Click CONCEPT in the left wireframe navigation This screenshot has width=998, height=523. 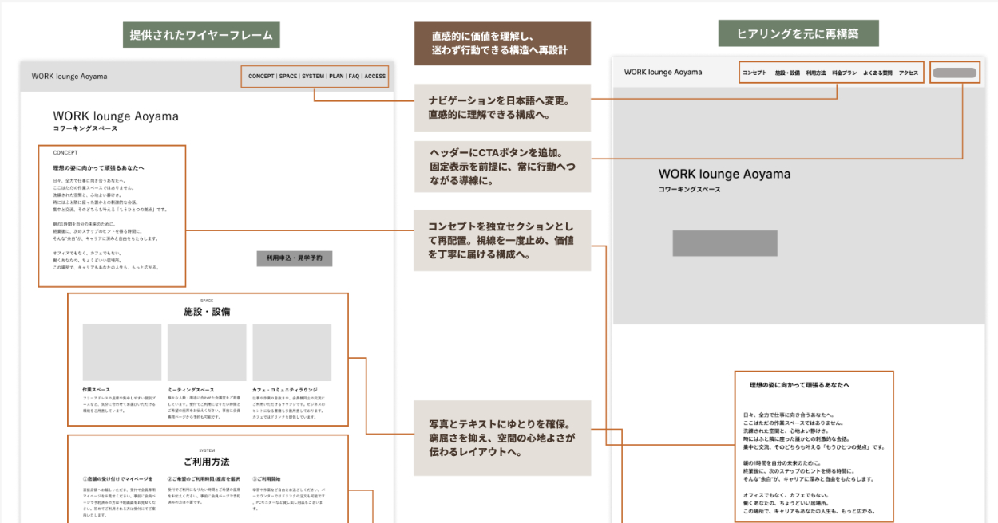pos(261,77)
